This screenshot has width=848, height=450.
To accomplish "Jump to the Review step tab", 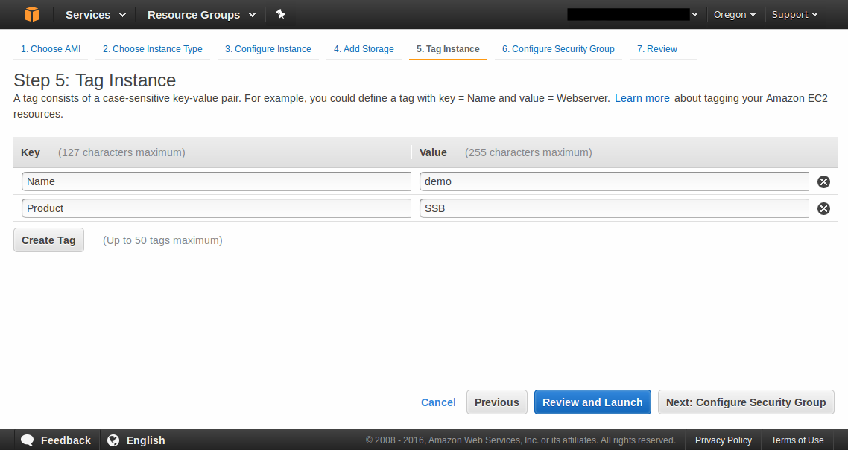I will pyautogui.click(x=657, y=49).
